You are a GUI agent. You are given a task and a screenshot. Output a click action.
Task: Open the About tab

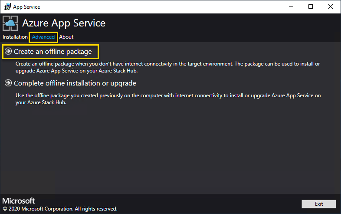pos(66,37)
